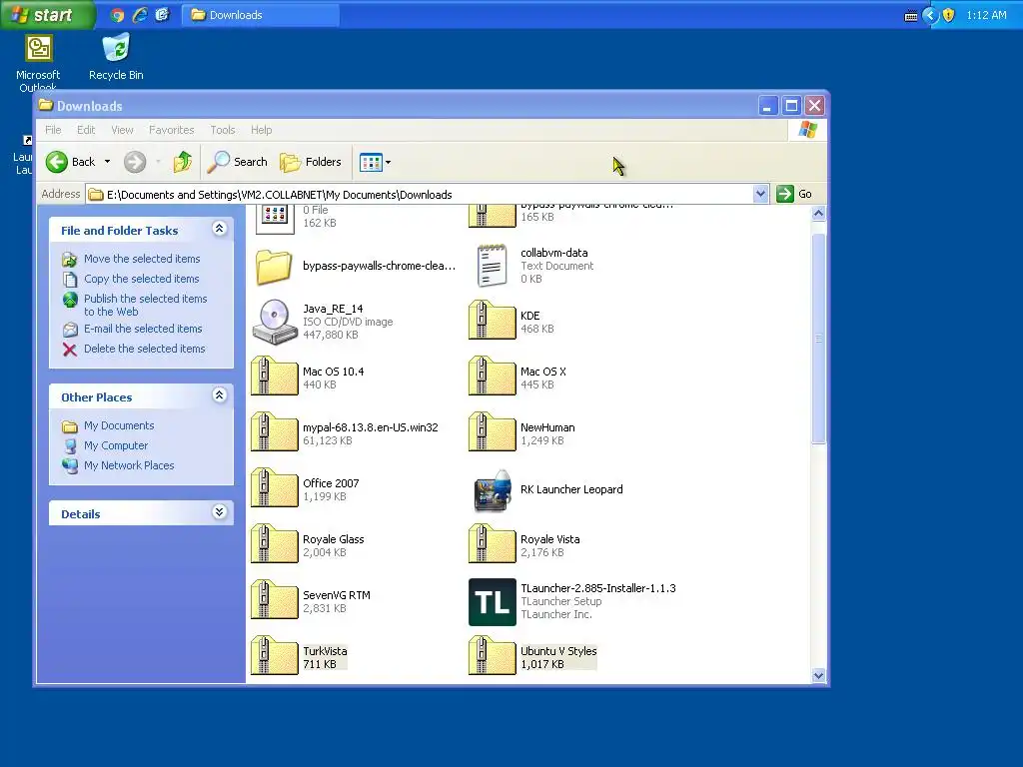Expand hidden system tray icons arrow

point(931,15)
